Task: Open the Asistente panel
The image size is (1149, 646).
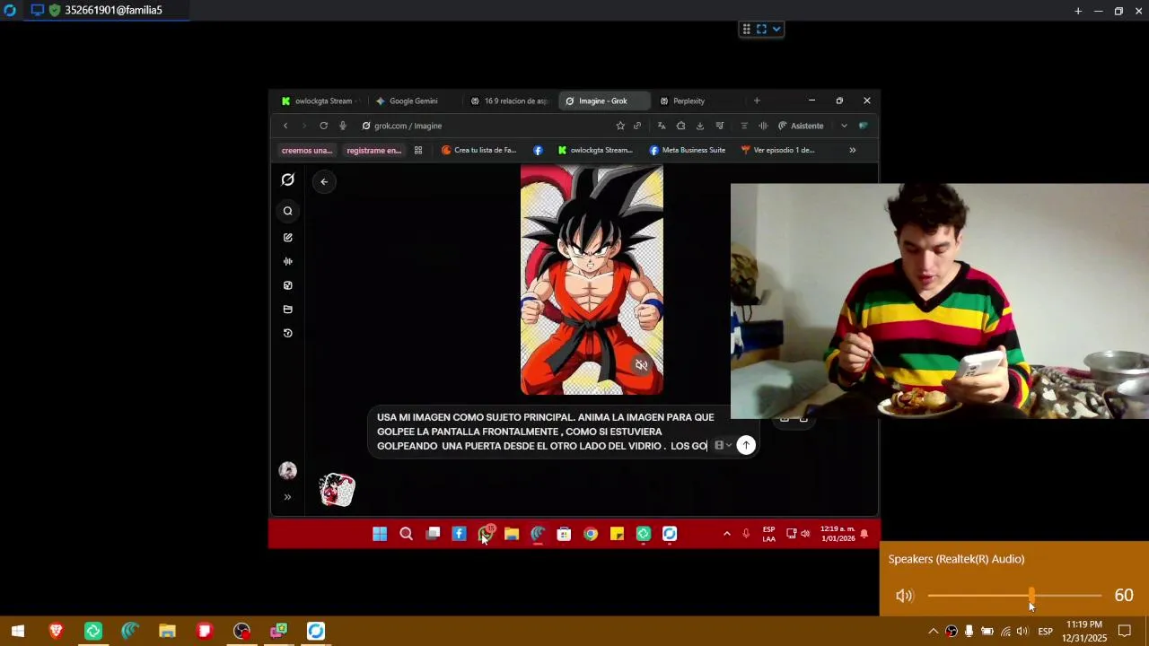Action: 801,126
